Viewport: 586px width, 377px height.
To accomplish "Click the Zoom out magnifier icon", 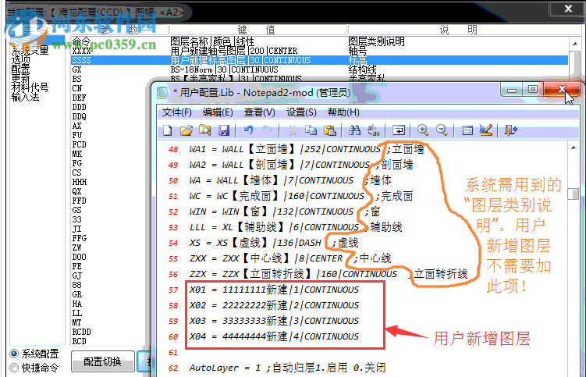I will coord(442,130).
